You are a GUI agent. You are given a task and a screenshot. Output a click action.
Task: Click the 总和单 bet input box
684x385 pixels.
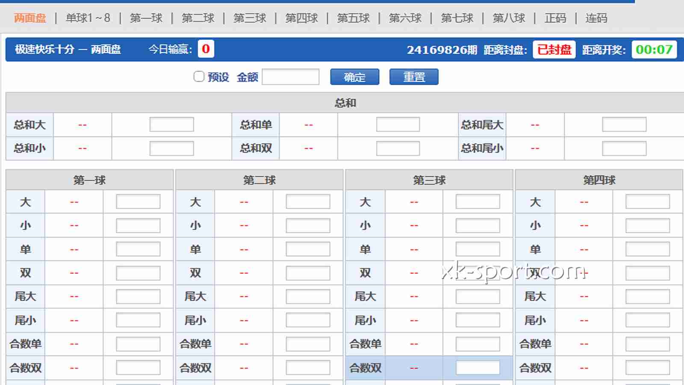(x=398, y=124)
